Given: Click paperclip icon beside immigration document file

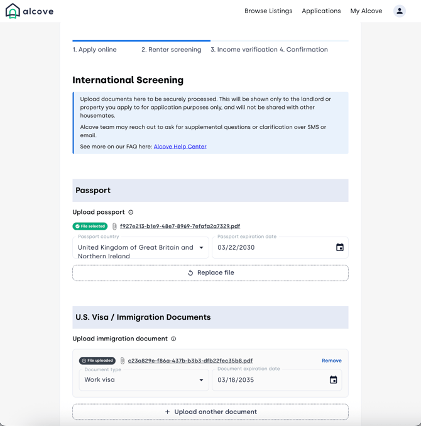Looking at the screenshot, I should click(123, 361).
